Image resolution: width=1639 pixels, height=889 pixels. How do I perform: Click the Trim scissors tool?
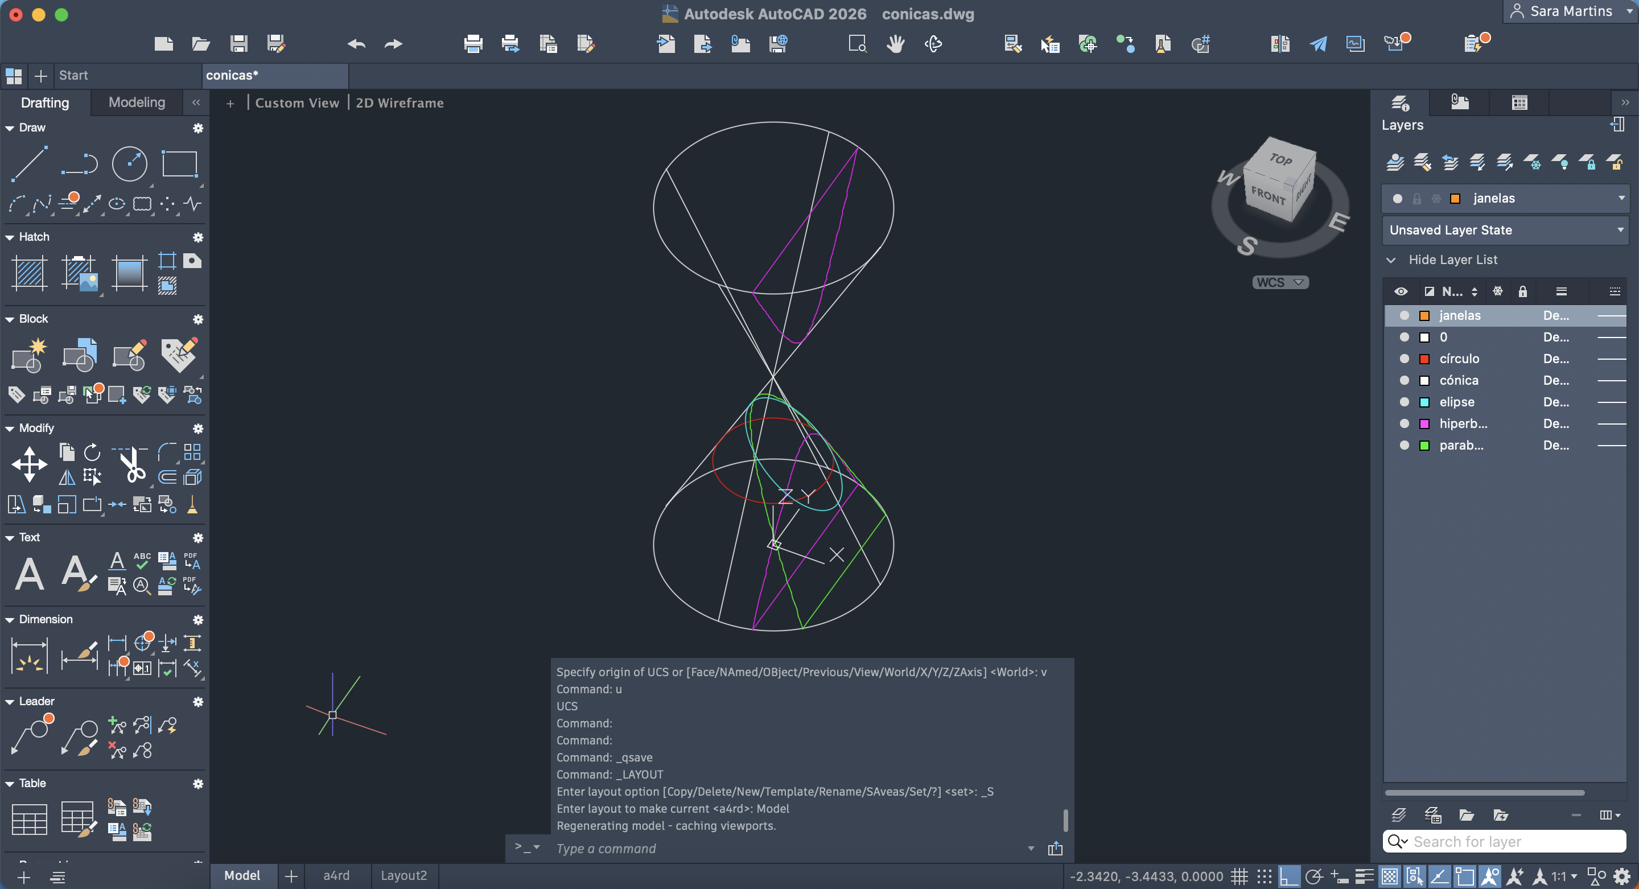131,464
